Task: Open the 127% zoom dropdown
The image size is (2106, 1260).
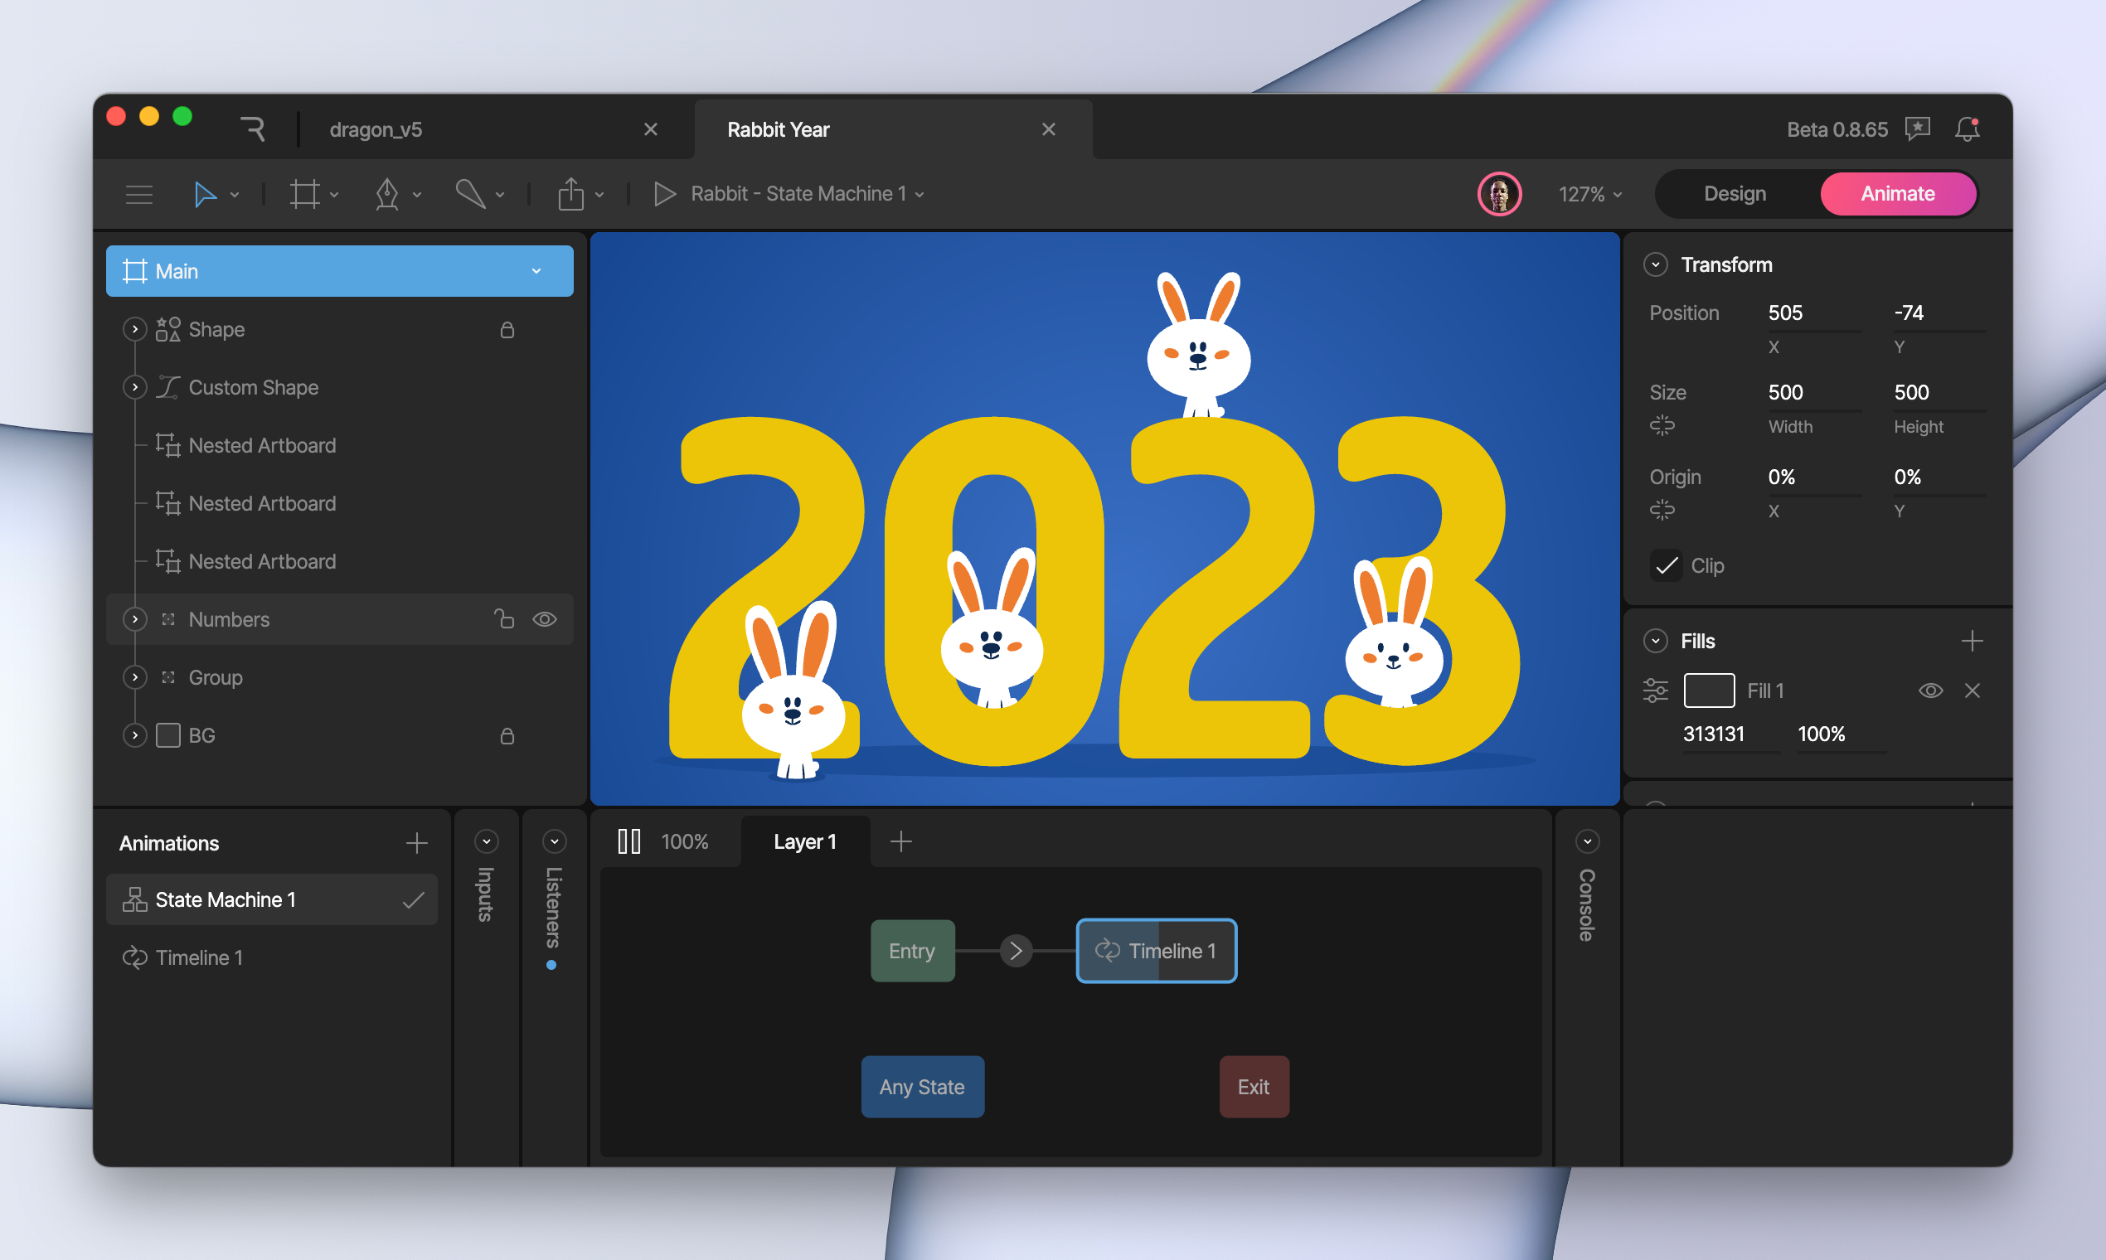Action: click(1590, 195)
